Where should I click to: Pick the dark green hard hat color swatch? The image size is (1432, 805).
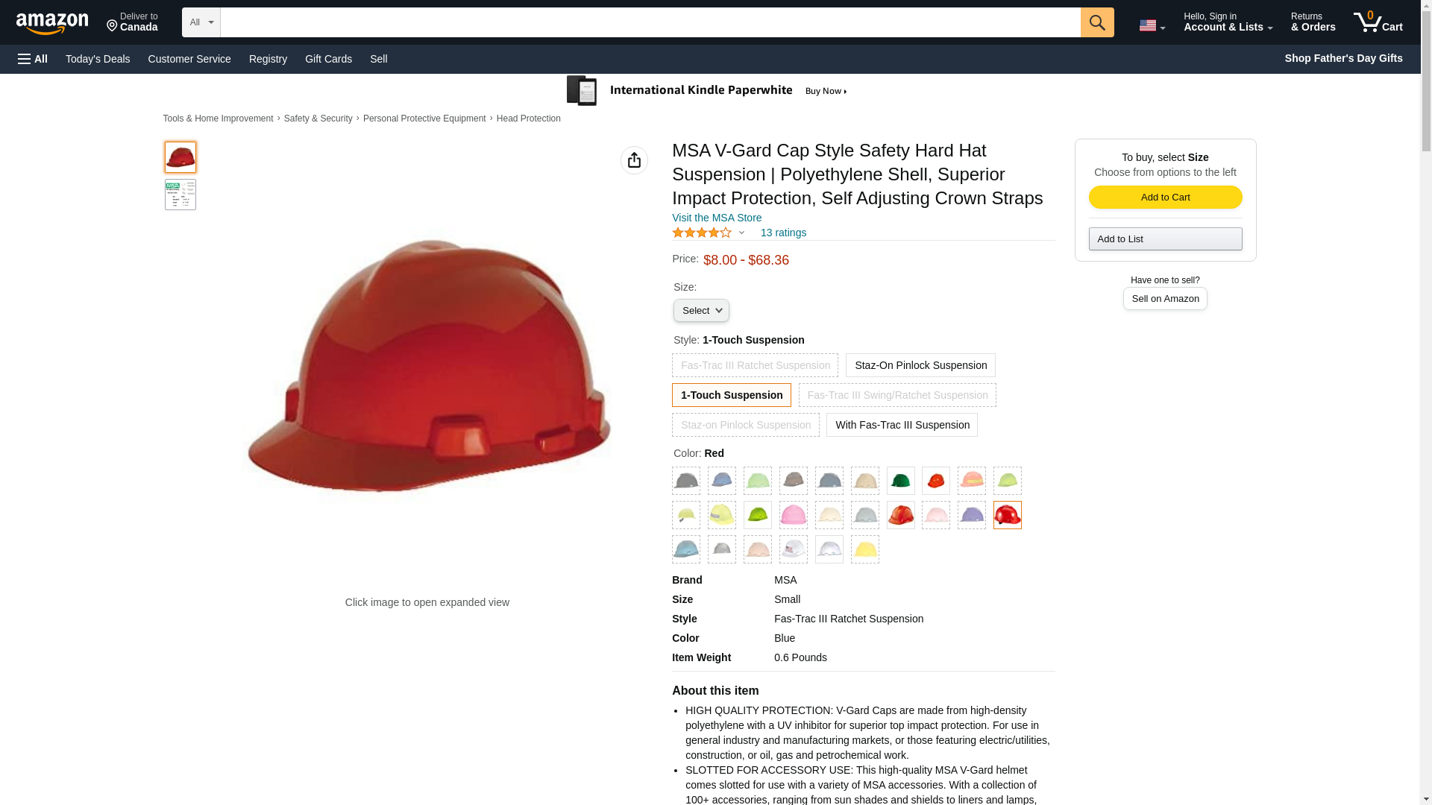[x=900, y=481]
